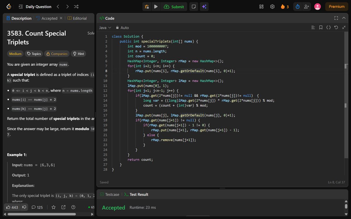Run the code with the play icon
This screenshot has height=219, width=351.
[156, 7]
